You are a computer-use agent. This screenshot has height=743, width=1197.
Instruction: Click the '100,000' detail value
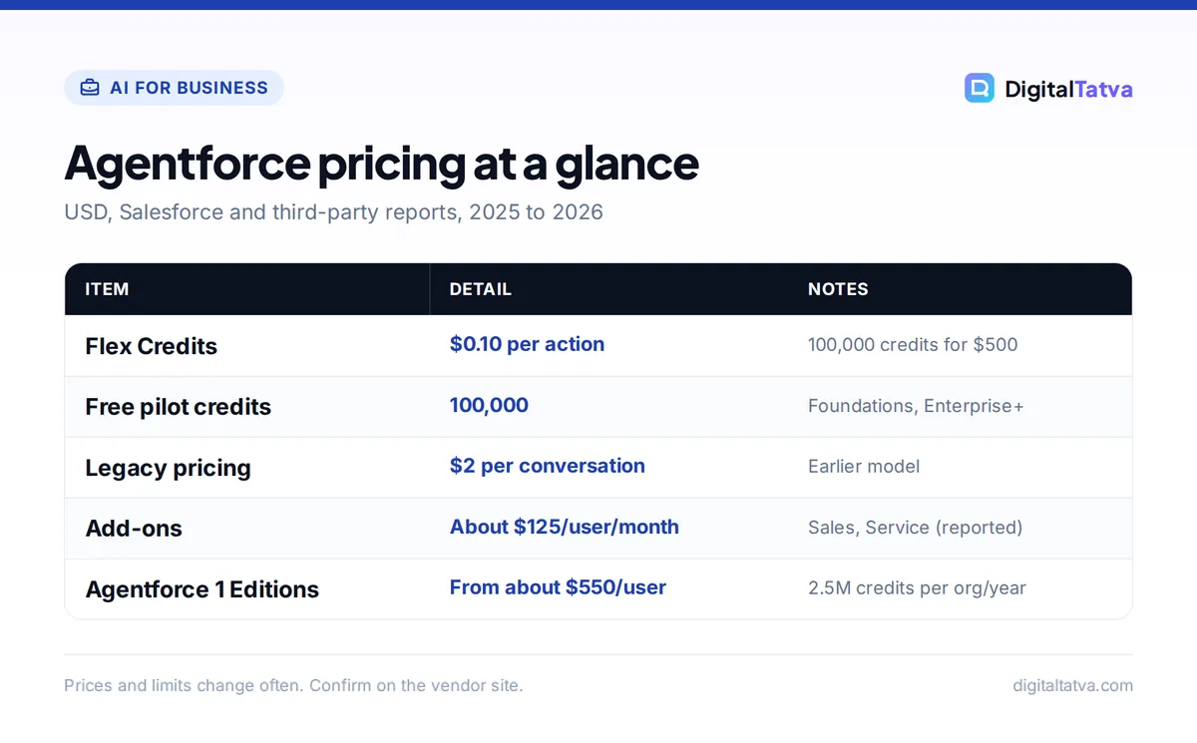click(x=489, y=405)
